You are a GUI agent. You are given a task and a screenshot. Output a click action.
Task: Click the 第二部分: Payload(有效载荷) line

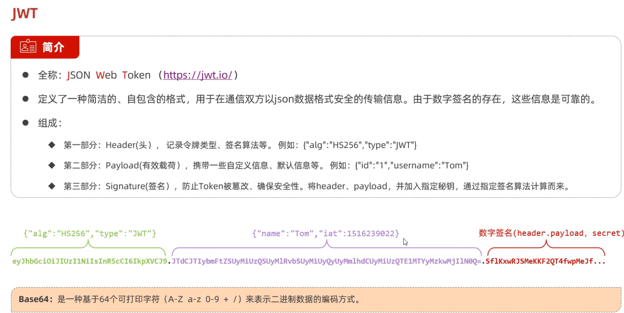pos(266,165)
